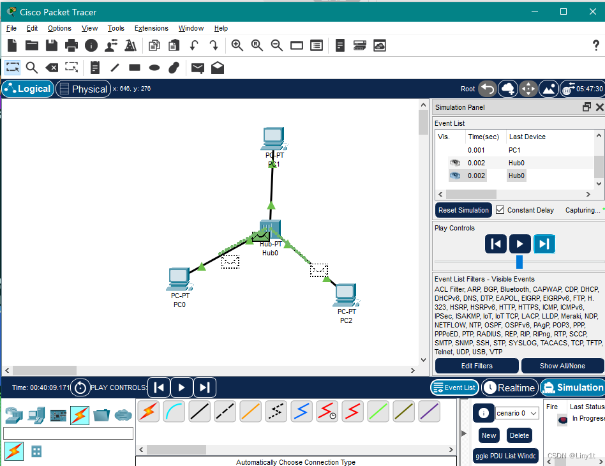Toggle visibility eye for first Hub0 event

point(455,163)
